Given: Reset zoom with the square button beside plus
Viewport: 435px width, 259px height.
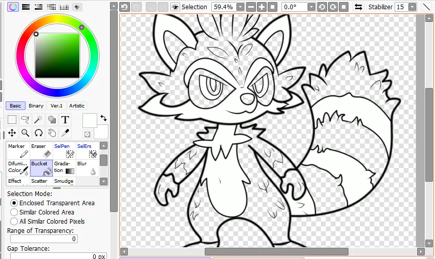Looking at the screenshot, I should pos(272,7).
